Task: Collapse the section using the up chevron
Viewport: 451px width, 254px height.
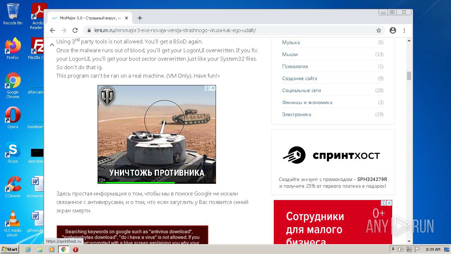Action: point(52,45)
